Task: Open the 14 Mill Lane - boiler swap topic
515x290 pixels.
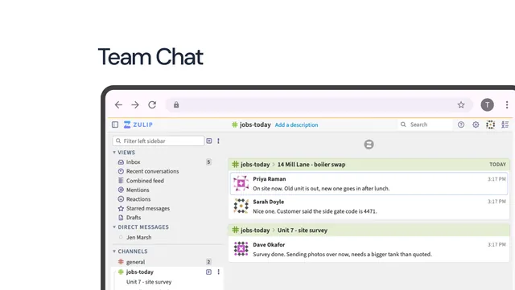Action: click(311, 165)
